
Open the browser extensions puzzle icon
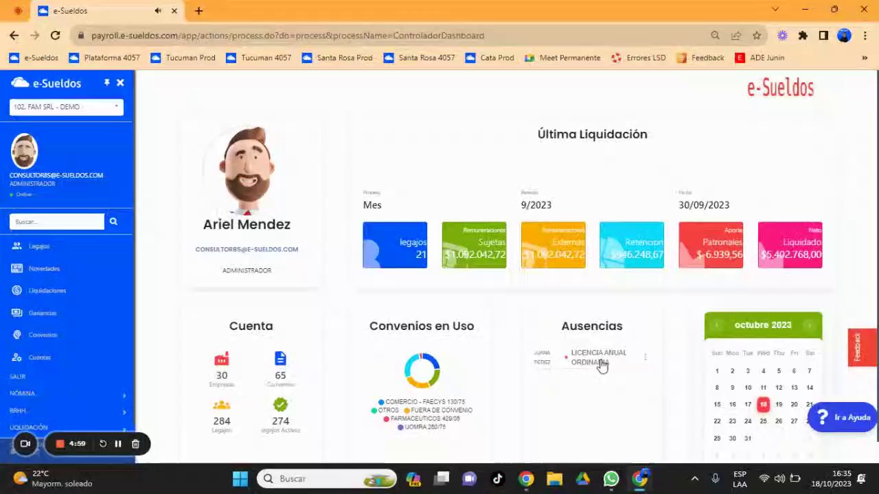[x=803, y=36]
